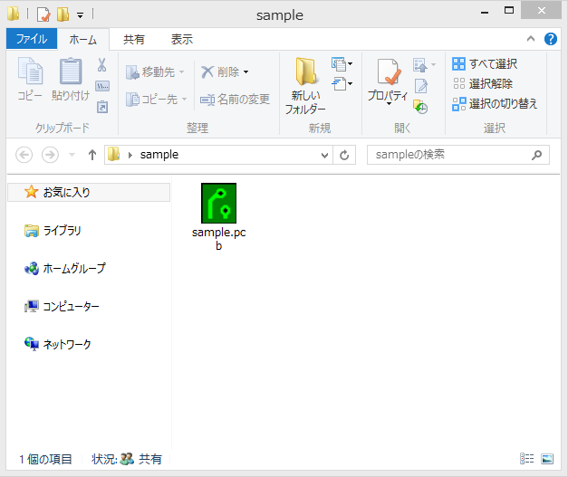Click the Edit icon in the 開く group
The height and width of the screenshot is (477, 568).
tap(421, 86)
